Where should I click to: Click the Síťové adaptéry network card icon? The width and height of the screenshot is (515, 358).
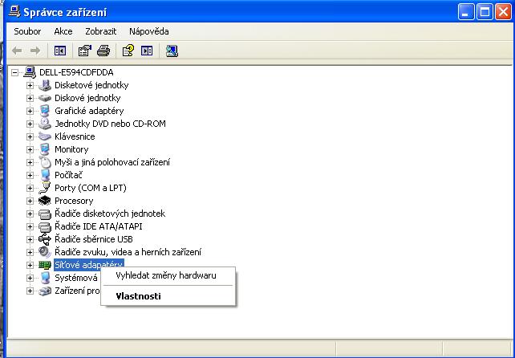(45, 265)
